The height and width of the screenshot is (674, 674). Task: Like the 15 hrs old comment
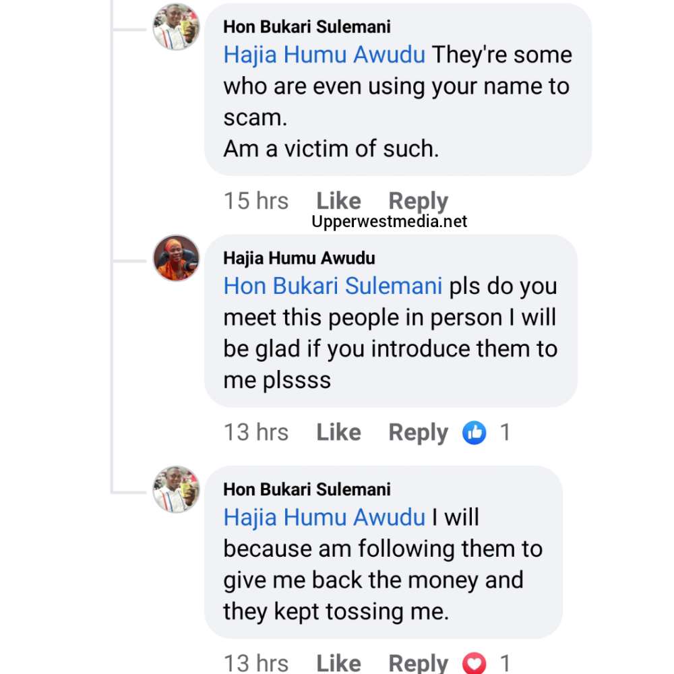338,201
